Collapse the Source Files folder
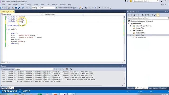This screenshot has width=169, height=95. click(x=131, y=35)
